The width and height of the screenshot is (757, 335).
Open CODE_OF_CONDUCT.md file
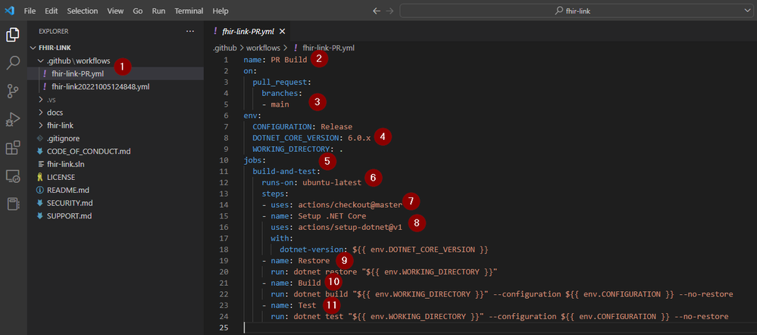coord(115,151)
